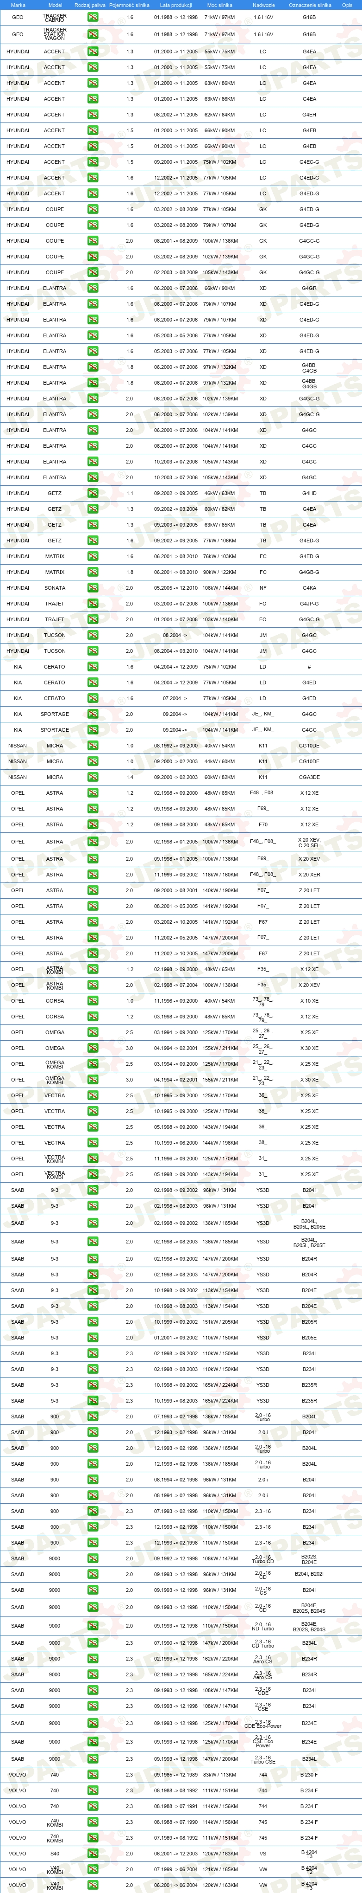Select fuel icon in CORSA X 12 XE row
The image size is (362, 1893).
[x=92, y=1017]
